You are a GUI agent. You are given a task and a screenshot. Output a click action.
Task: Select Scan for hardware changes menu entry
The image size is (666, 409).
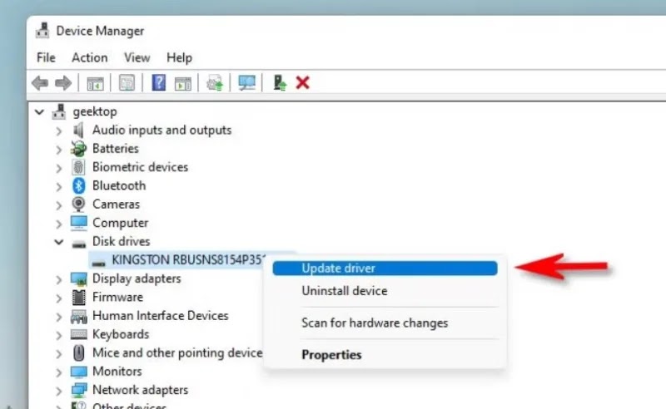coord(375,323)
